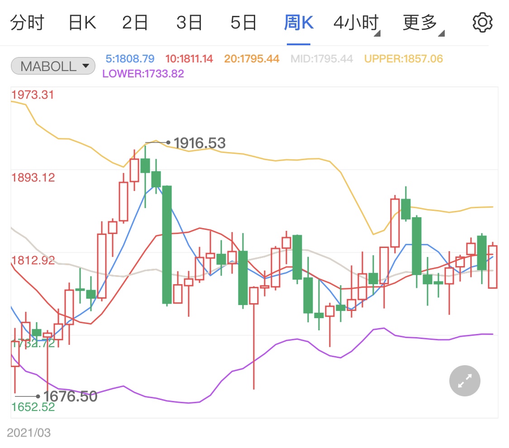Select the 周K tab
509x448 pixels.
(299, 23)
